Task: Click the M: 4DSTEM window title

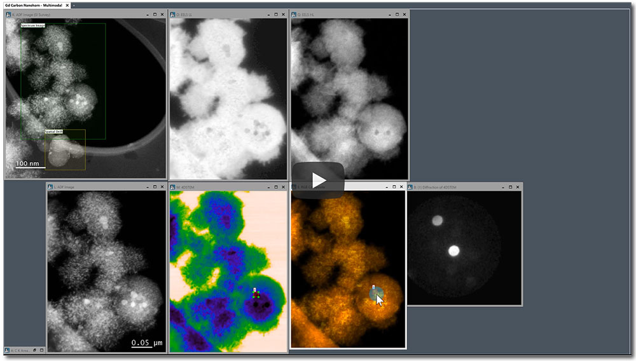Action: (185, 187)
